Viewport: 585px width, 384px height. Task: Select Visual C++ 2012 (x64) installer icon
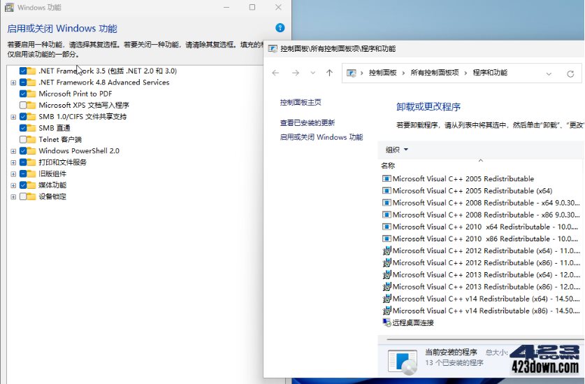(x=387, y=250)
